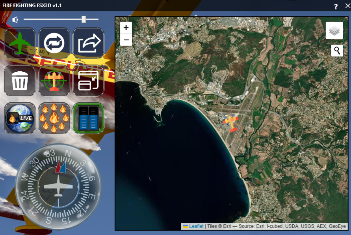
Task: Open the map layers selector
Action: (334, 30)
